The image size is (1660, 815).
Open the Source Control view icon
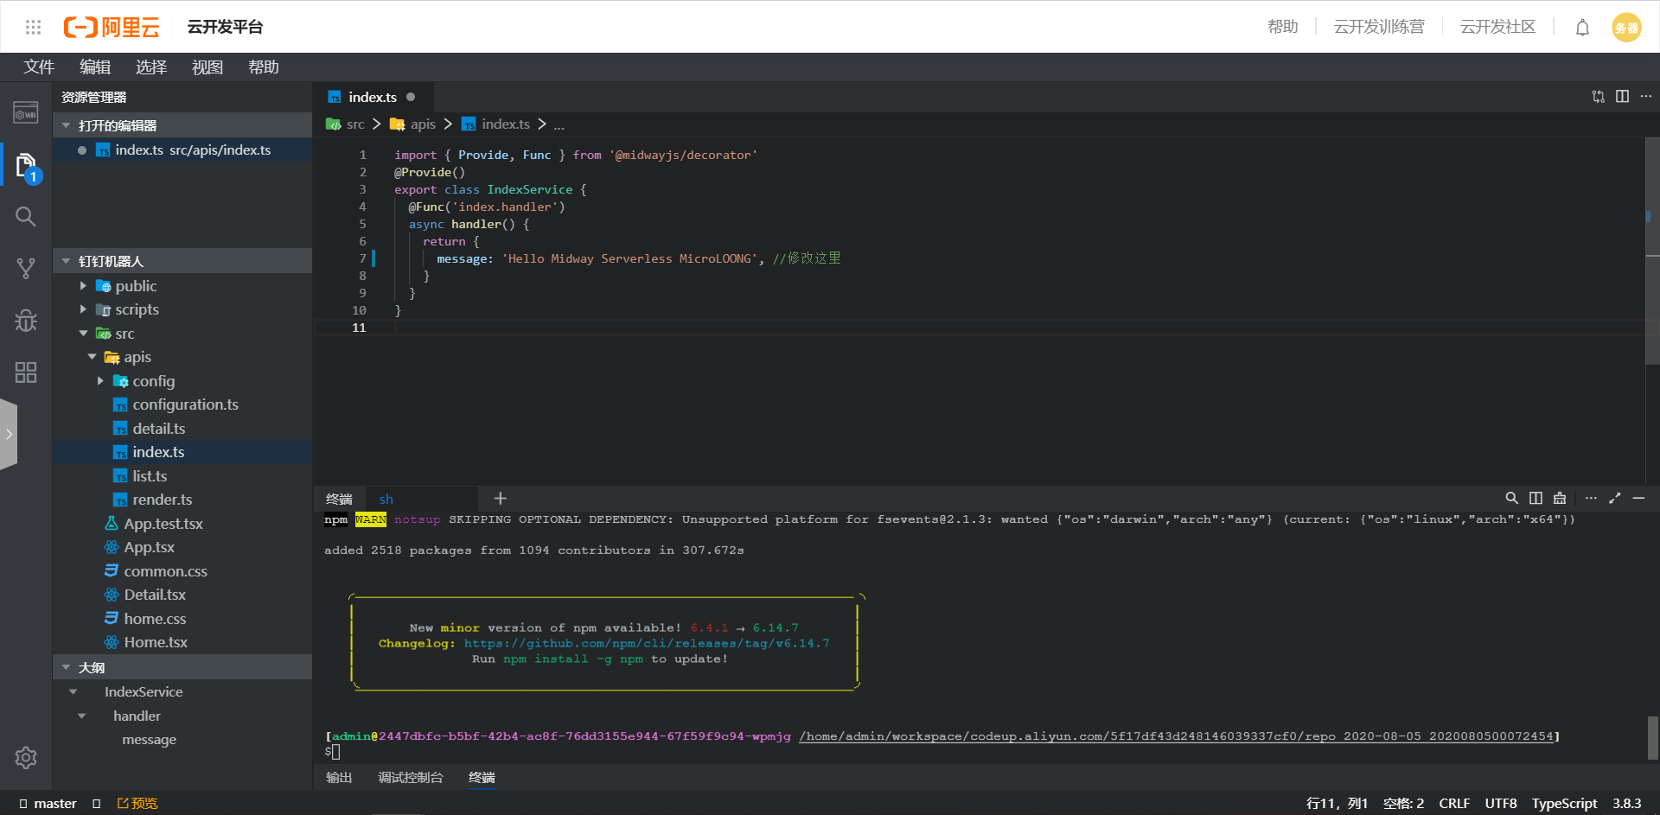pos(26,269)
